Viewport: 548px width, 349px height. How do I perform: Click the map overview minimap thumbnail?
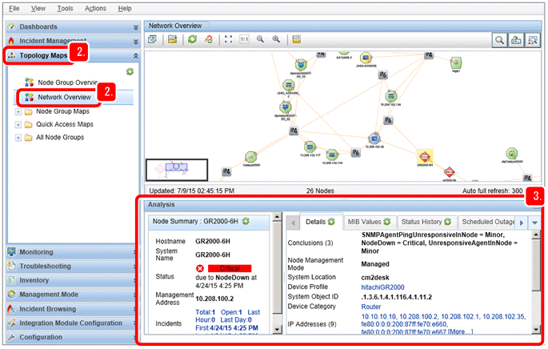point(177,170)
